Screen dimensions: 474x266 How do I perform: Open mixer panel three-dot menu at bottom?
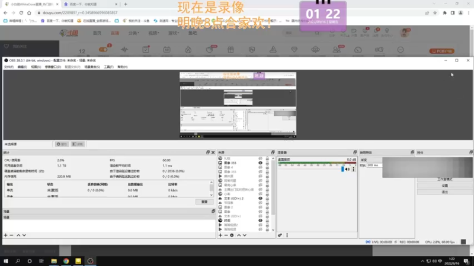(x=287, y=235)
